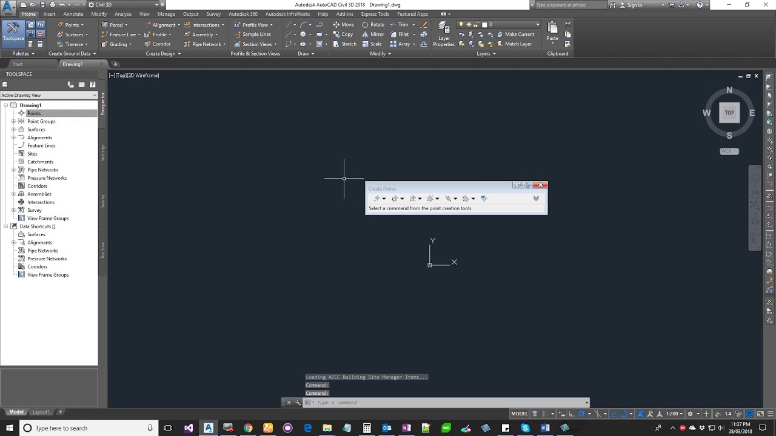Click the Settings vertical tab

coord(102,153)
